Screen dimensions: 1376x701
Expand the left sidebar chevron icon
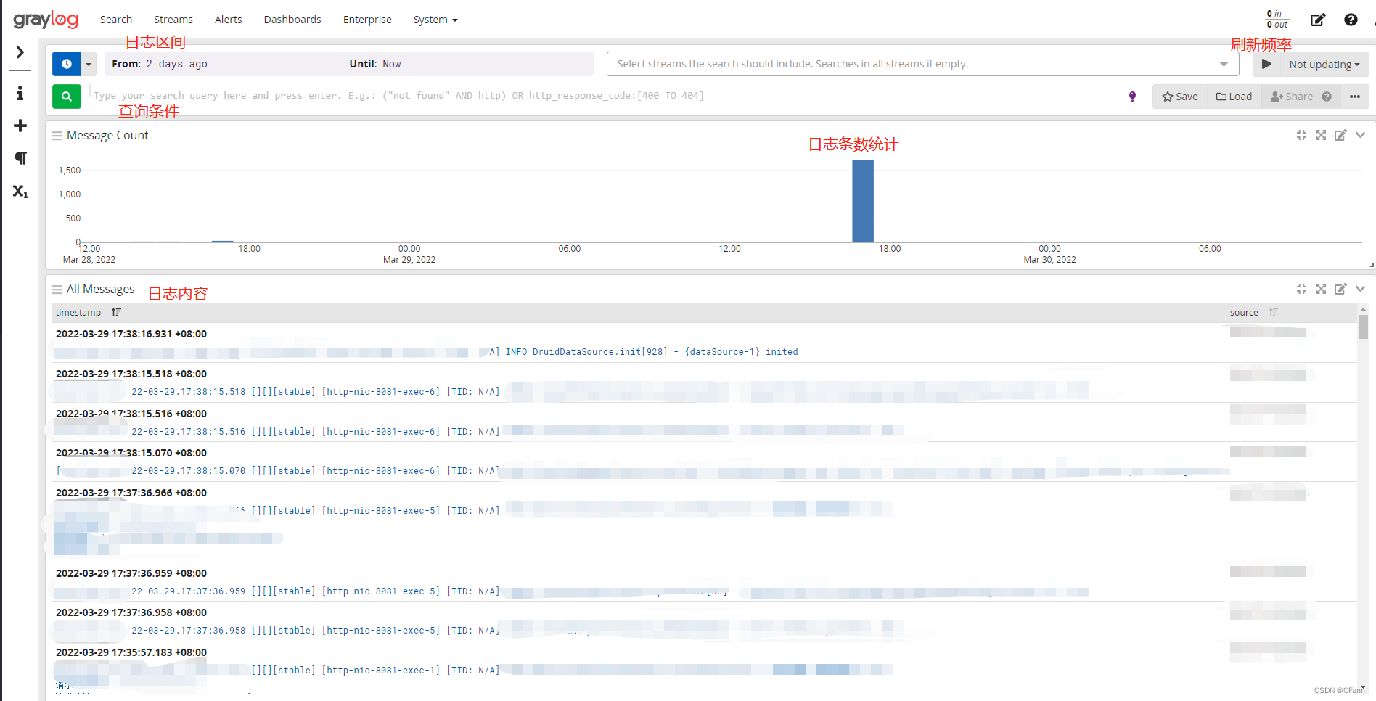[x=20, y=52]
